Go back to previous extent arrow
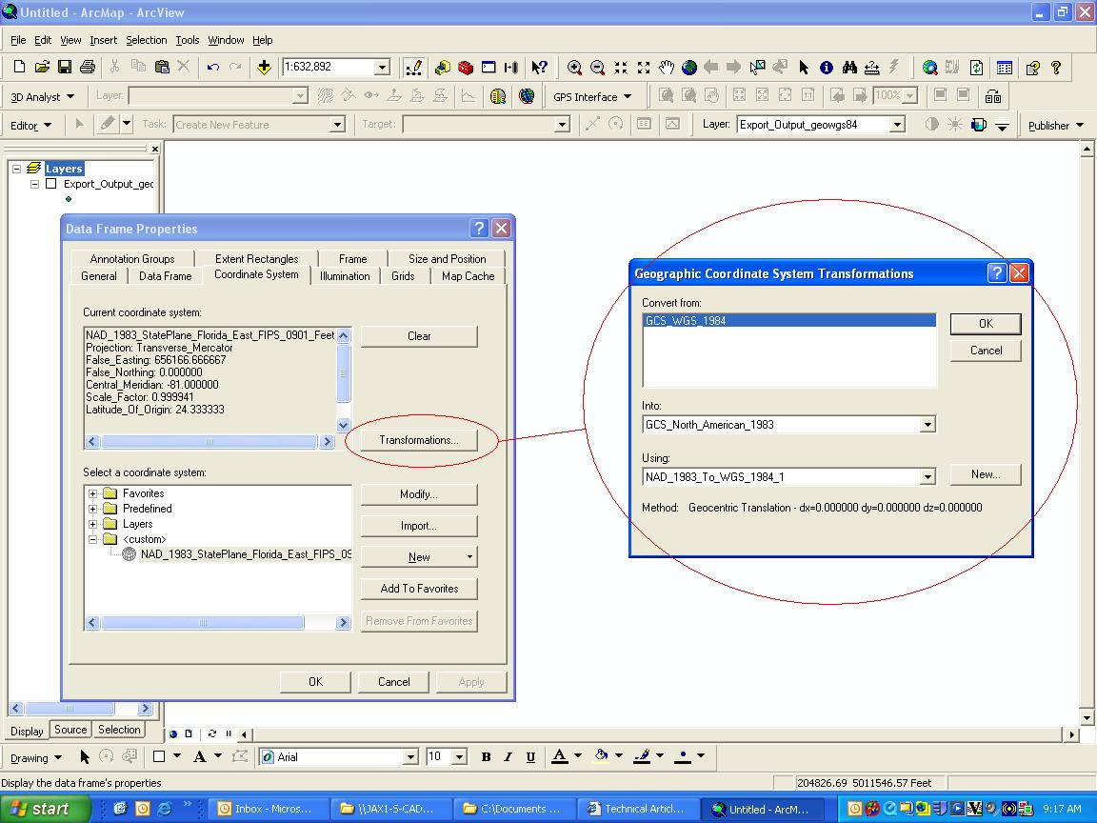The height and width of the screenshot is (823, 1097). (x=711, y=68)
